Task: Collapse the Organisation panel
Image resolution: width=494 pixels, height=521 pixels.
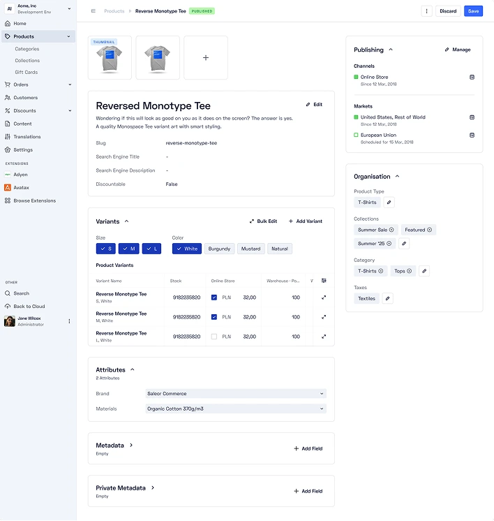Action: click(x=398, y=177)
